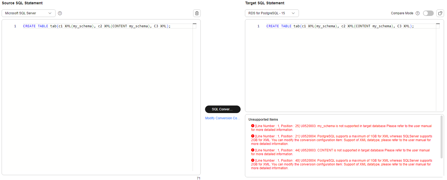The image size is (447, 180).
Task: Toggle the Compare Mode switch
Action: (x=428, y=13)
